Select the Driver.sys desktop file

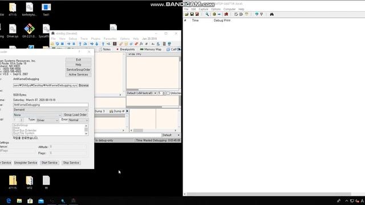pos(13,31)
